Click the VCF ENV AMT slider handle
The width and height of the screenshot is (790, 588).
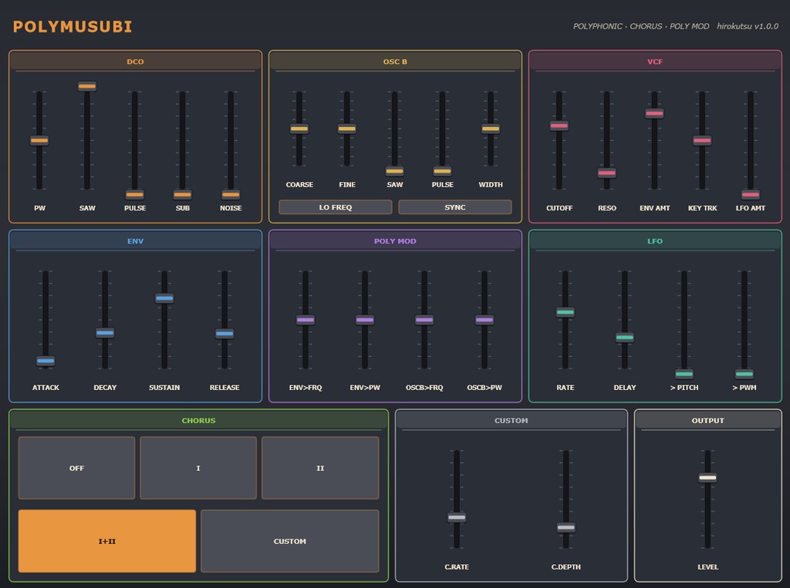654,113
